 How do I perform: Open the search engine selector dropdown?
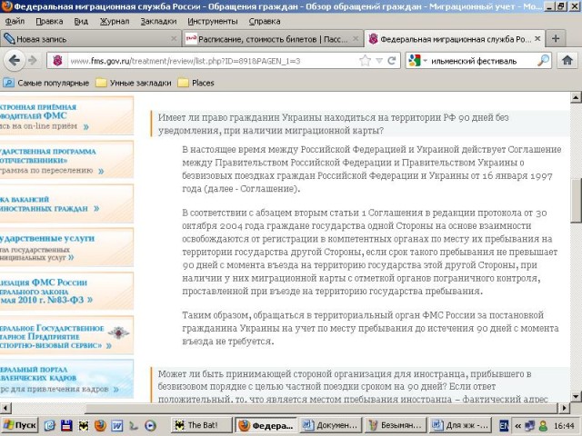[x=418, y=61]
